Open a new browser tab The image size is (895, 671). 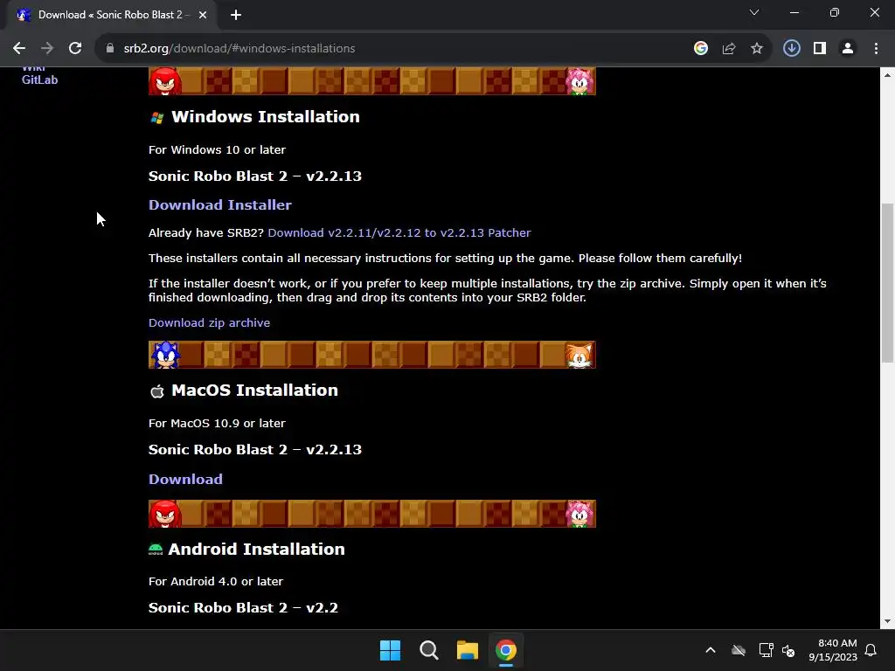(x=236, y=15)
